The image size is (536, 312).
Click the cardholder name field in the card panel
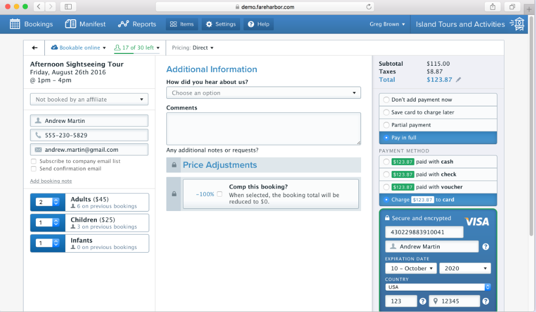(432, 246)
